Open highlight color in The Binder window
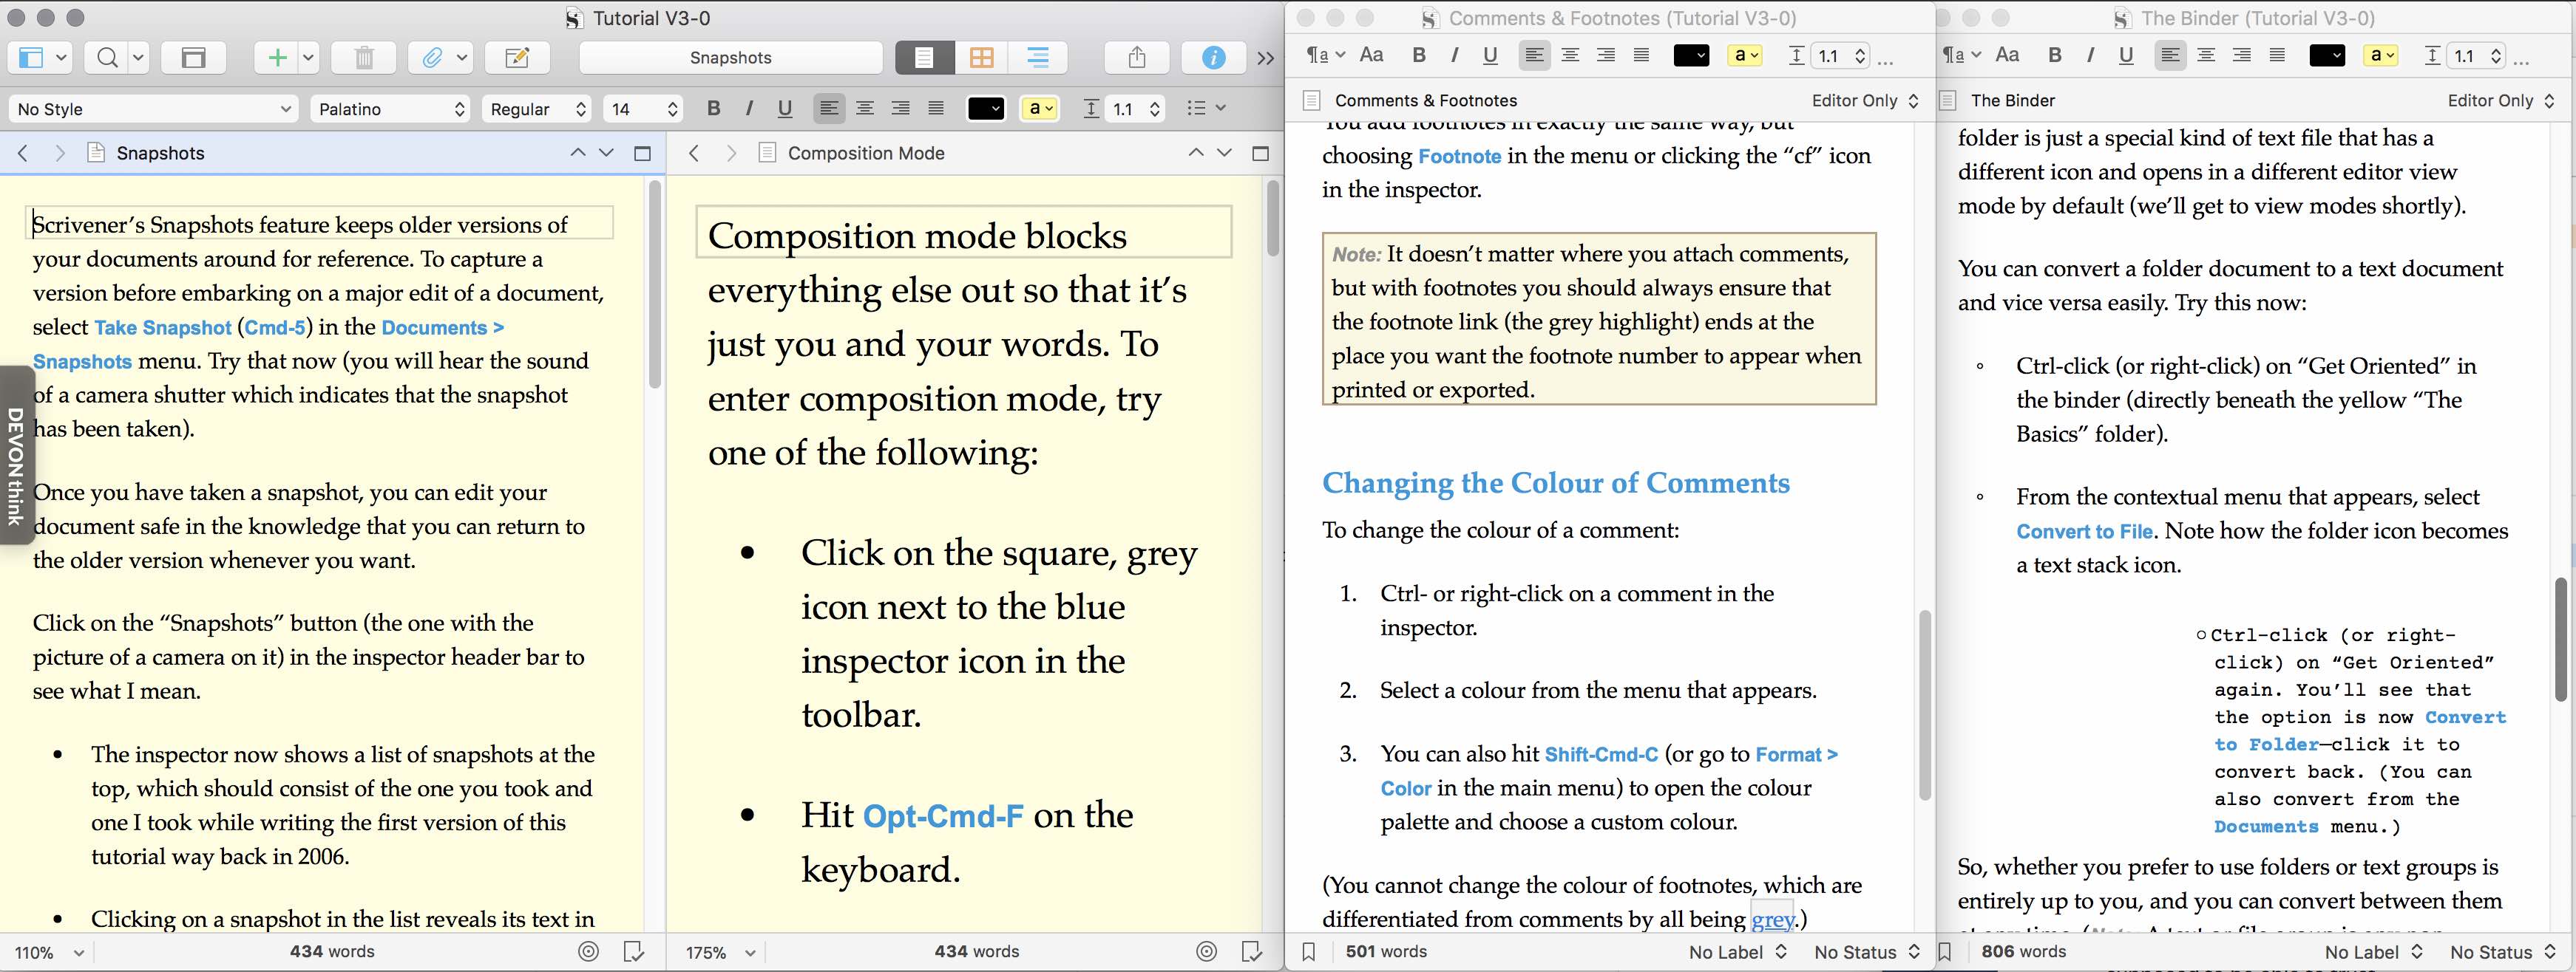Image resolution: width=2576 pixels, height=972 pixels. pos(2382,55)
